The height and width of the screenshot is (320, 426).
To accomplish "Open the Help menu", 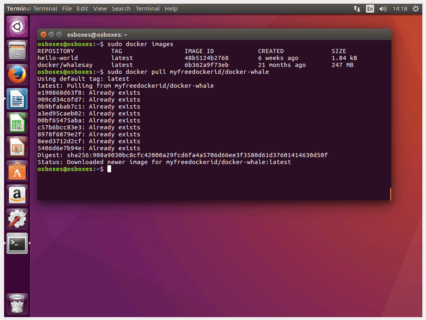I will coord(171,9).
